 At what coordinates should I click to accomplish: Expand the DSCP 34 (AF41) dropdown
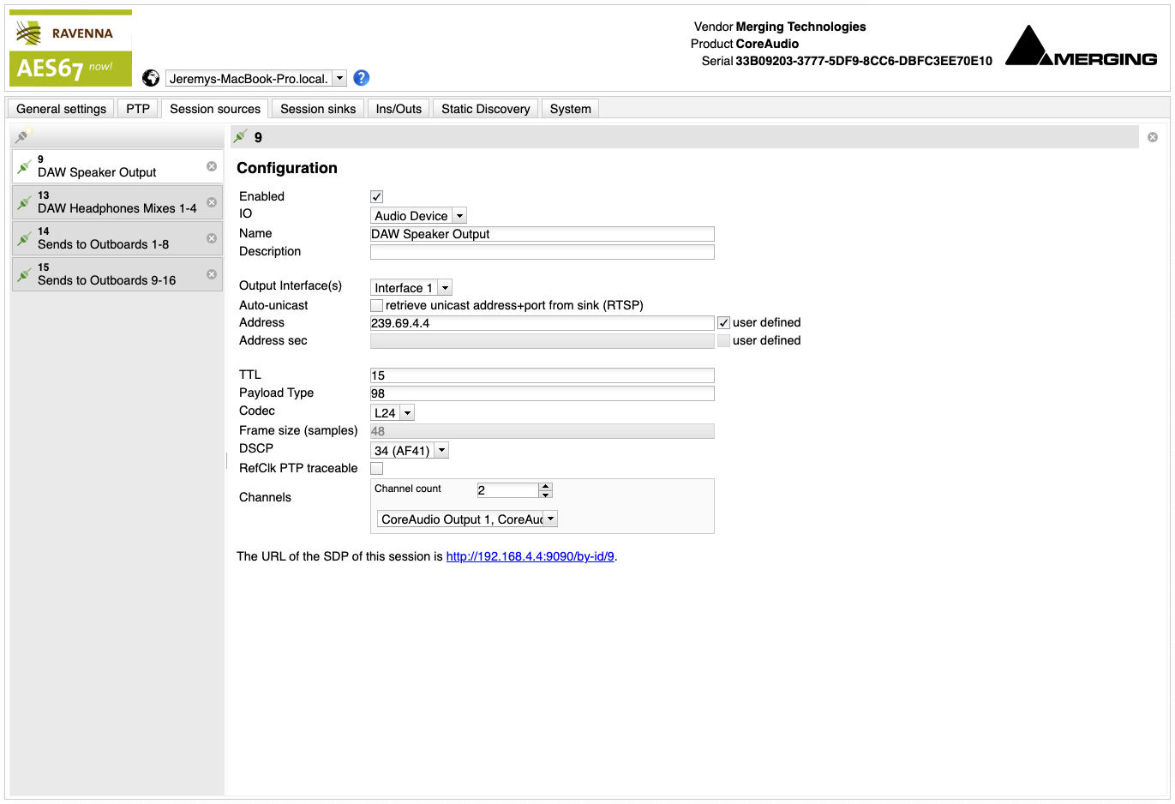click(410, 451)
